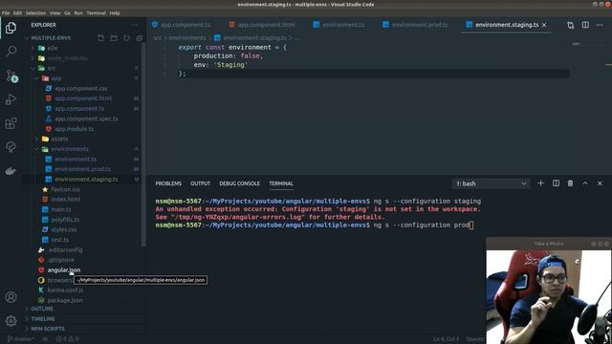Screen dimensions: 612x344
Task: Switch to OUTPUT panel tab
Action: tap(200, 183)
